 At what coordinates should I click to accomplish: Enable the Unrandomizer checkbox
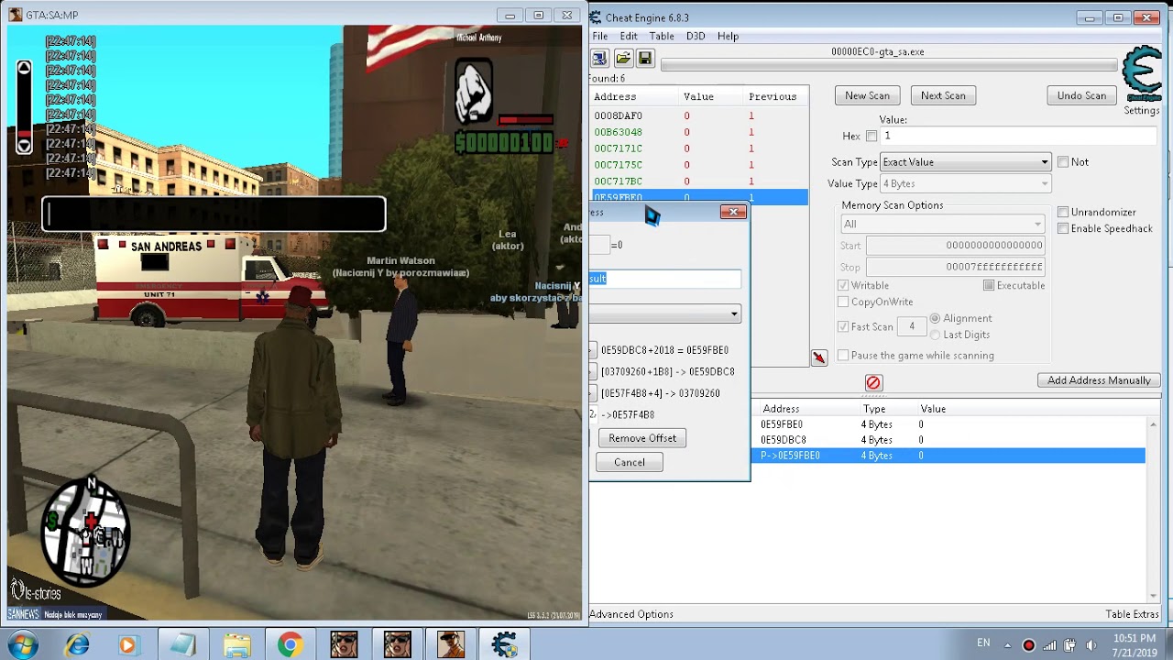[x=1063, y=212]
